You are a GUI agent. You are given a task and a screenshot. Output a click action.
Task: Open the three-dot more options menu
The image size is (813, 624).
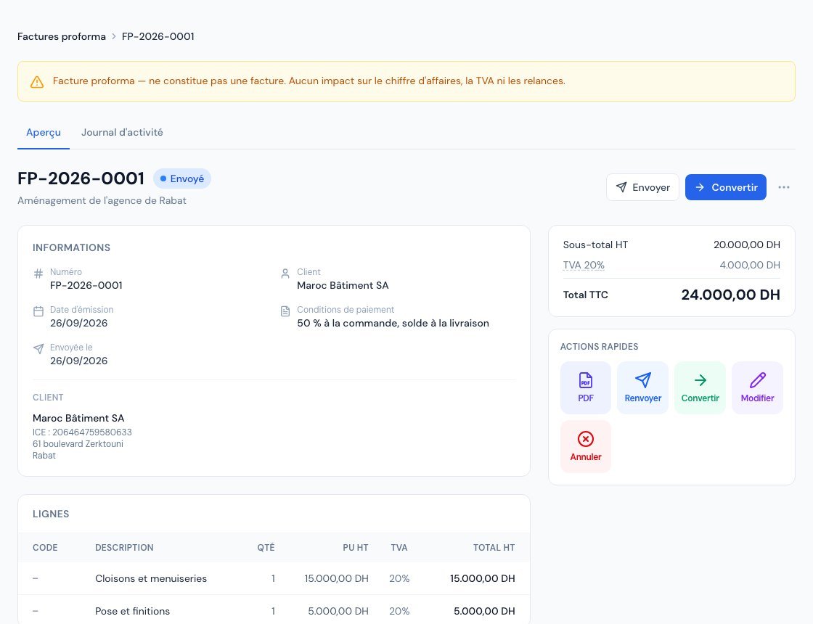(783, 187)
